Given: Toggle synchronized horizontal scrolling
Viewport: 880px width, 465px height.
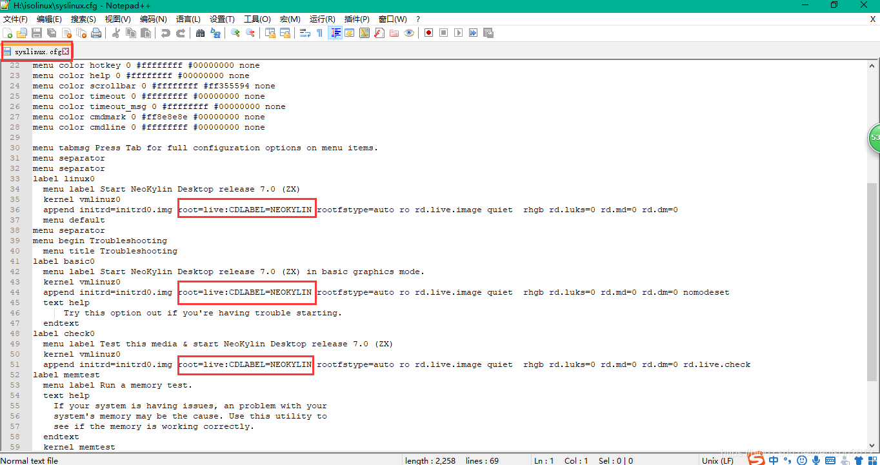Looking at the screenshot, I should pos(285,33).
